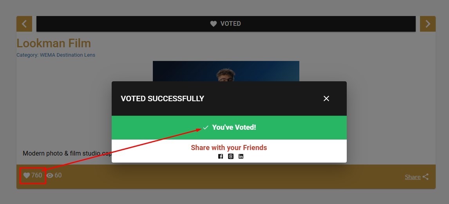
Task: Click the heart icon in the VOTED bar
Action: point(214,24)
